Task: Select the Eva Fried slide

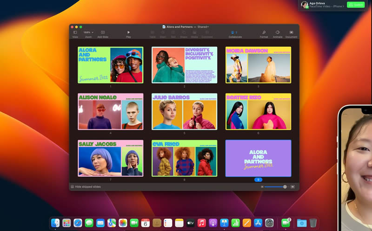Action: click(x=184, y=158)
